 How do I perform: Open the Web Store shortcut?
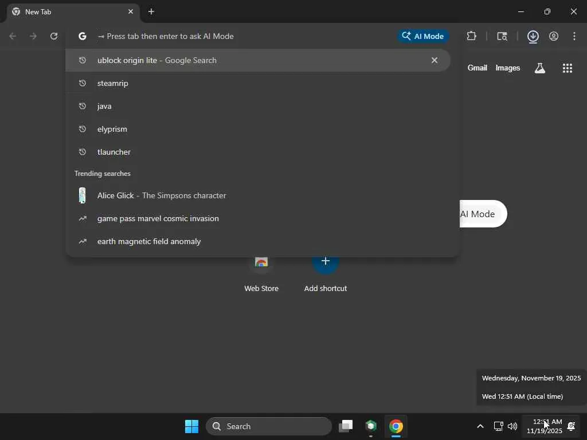[x=261, y=273]
